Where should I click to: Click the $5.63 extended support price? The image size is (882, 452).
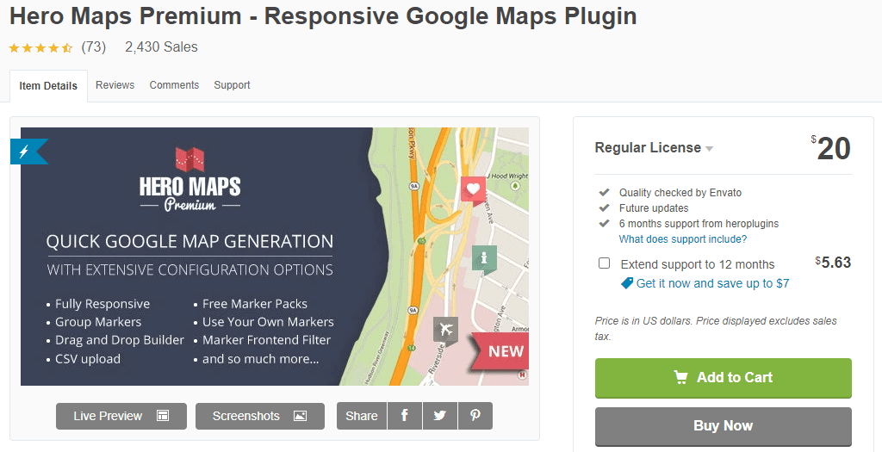coord(833,263)
